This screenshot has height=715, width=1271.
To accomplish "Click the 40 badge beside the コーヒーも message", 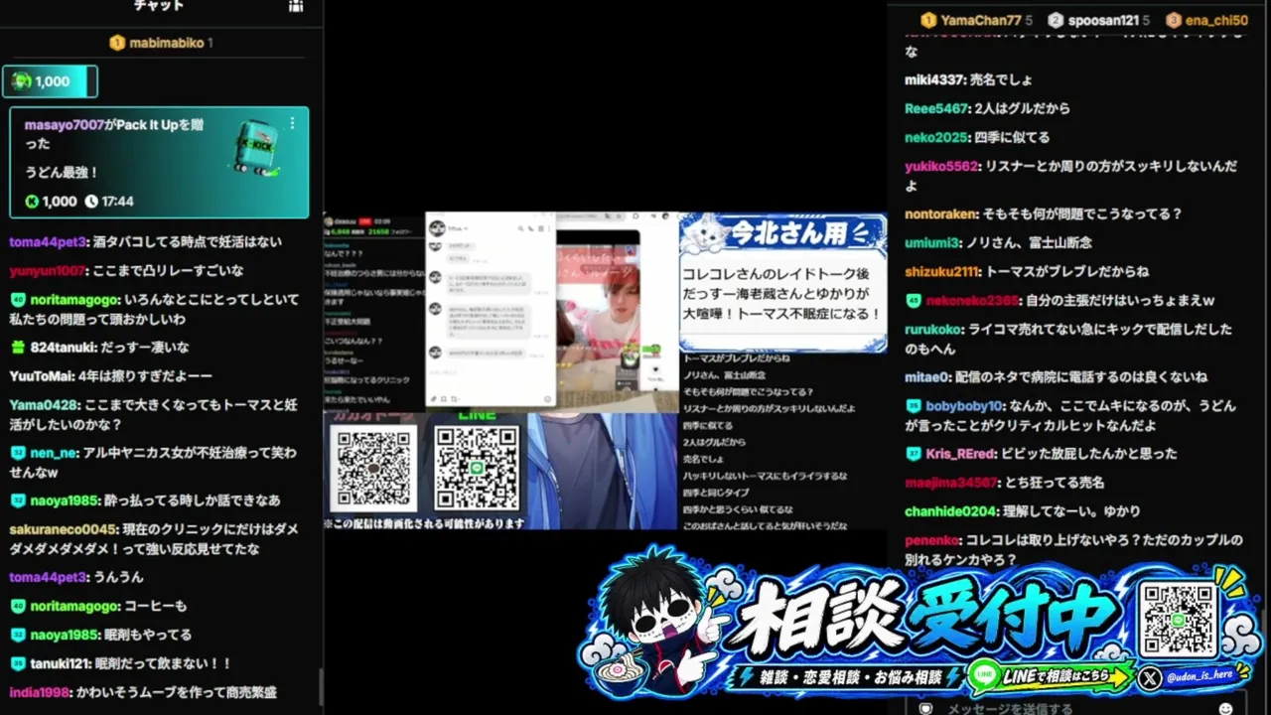I will pos(18,606).
